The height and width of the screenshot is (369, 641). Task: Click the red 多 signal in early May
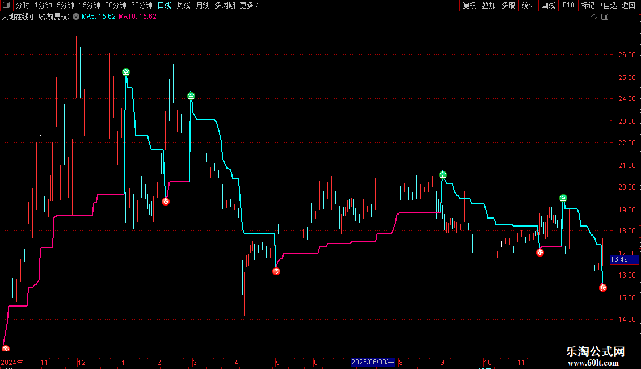pos(276,271)
